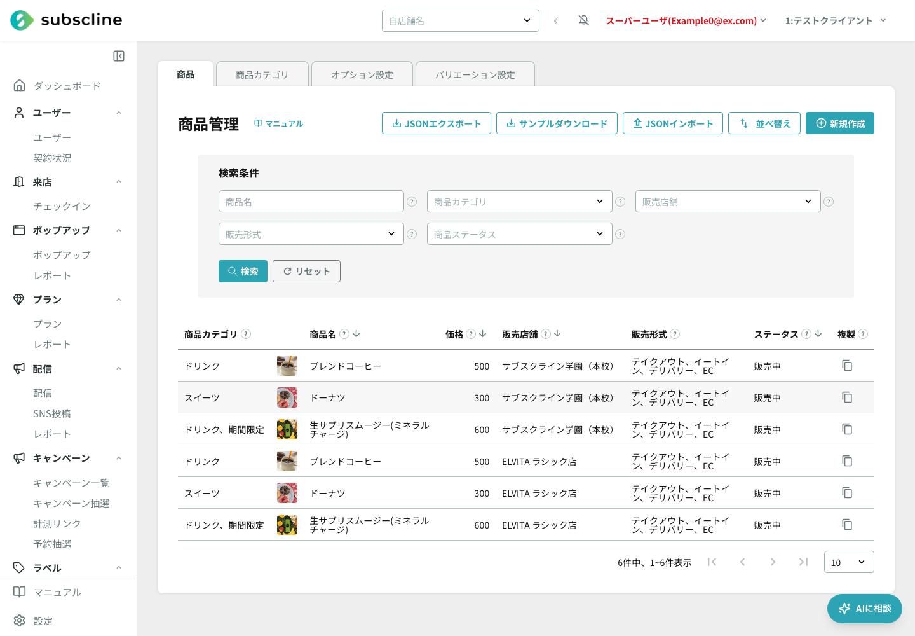Sort by 販売店舗 column arrow
Image resolution: width=915 pixels, height=636 pixels.
click(557, 334)
